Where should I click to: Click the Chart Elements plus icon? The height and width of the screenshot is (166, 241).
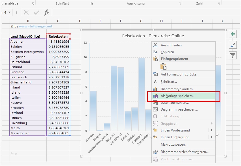[233, 34]
